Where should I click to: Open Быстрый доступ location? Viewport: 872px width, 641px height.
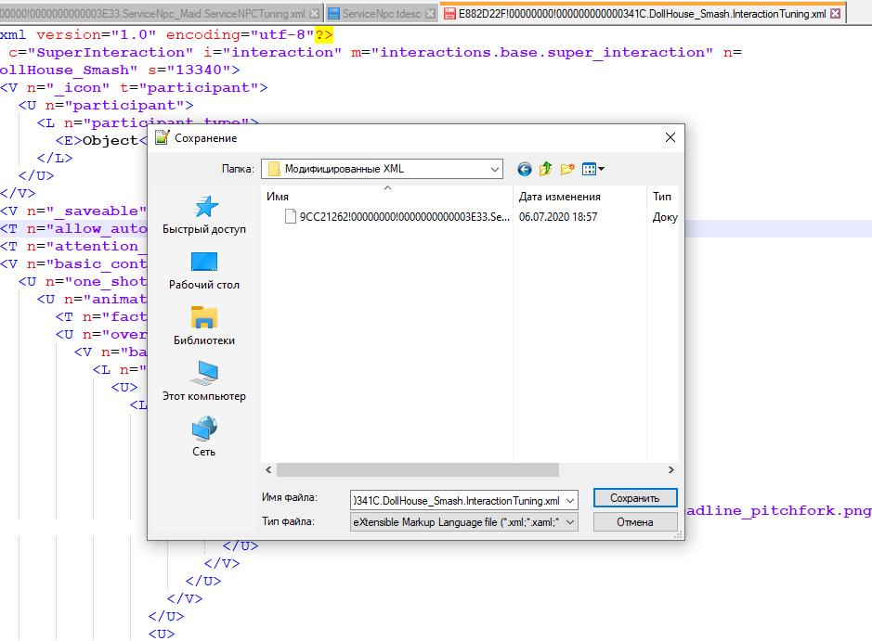point(204,215)
